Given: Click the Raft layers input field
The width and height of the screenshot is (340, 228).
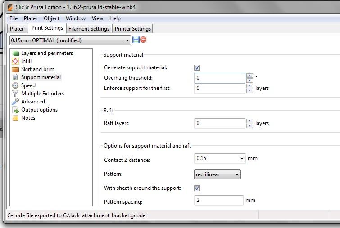Looking at the screenshot, I should (220, 123).
